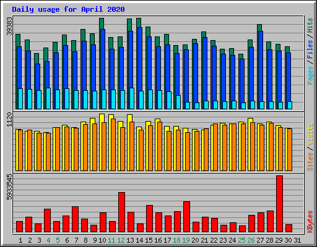Click the red KBytes bar for day 19
This screenshot has height=247, width=317.
click(186, 217)
